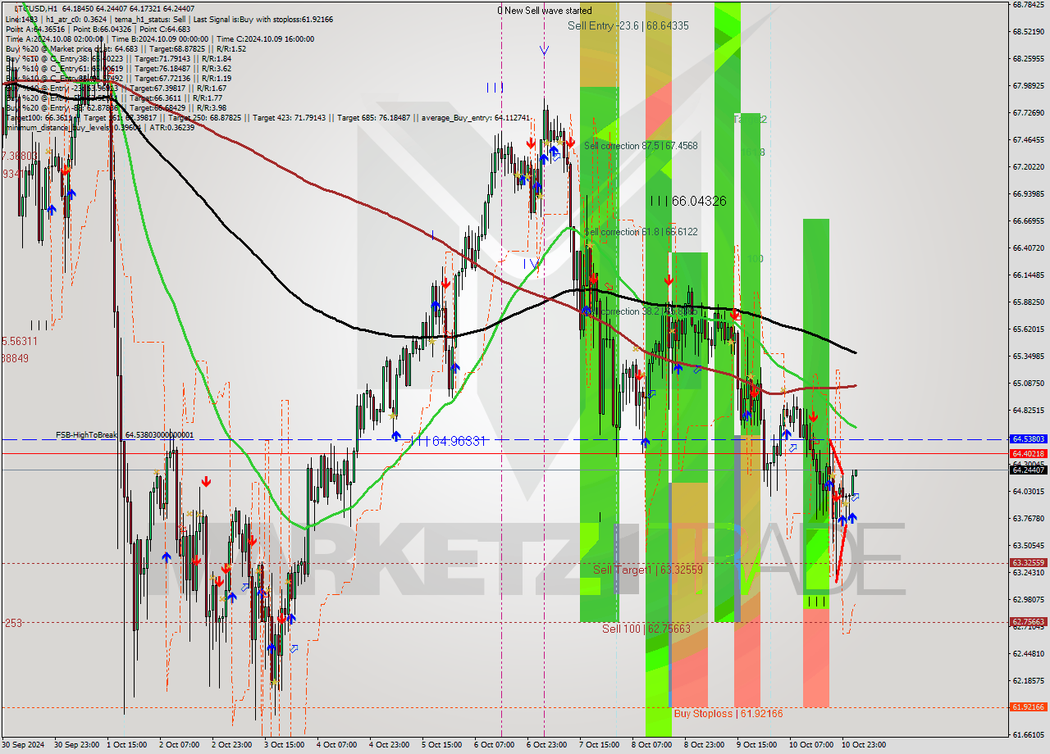
Task: Click the '2 Oct 23:00' time label
Action: click(232, 745)
